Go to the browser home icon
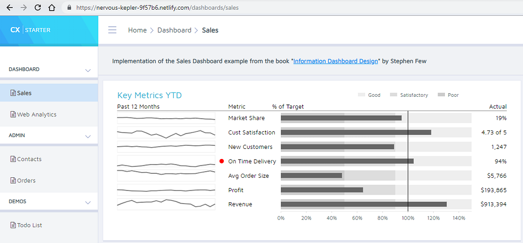Viewport: 523px width, 243px height. 52,7
